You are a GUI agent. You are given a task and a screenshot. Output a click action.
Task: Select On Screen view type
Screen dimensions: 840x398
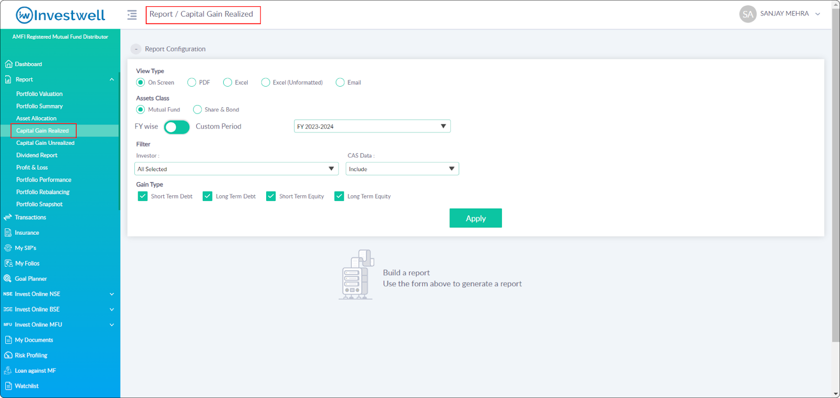[x=141, y=82]
